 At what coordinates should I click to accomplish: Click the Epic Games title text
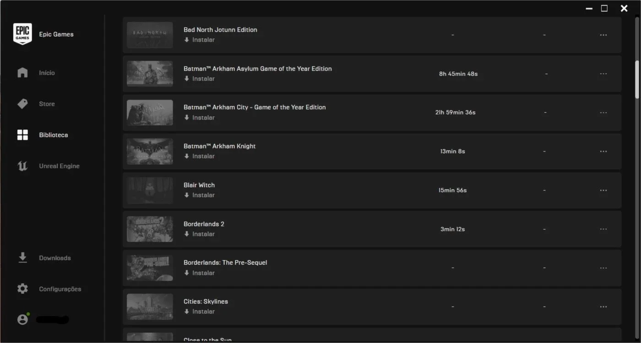point(56,34)
